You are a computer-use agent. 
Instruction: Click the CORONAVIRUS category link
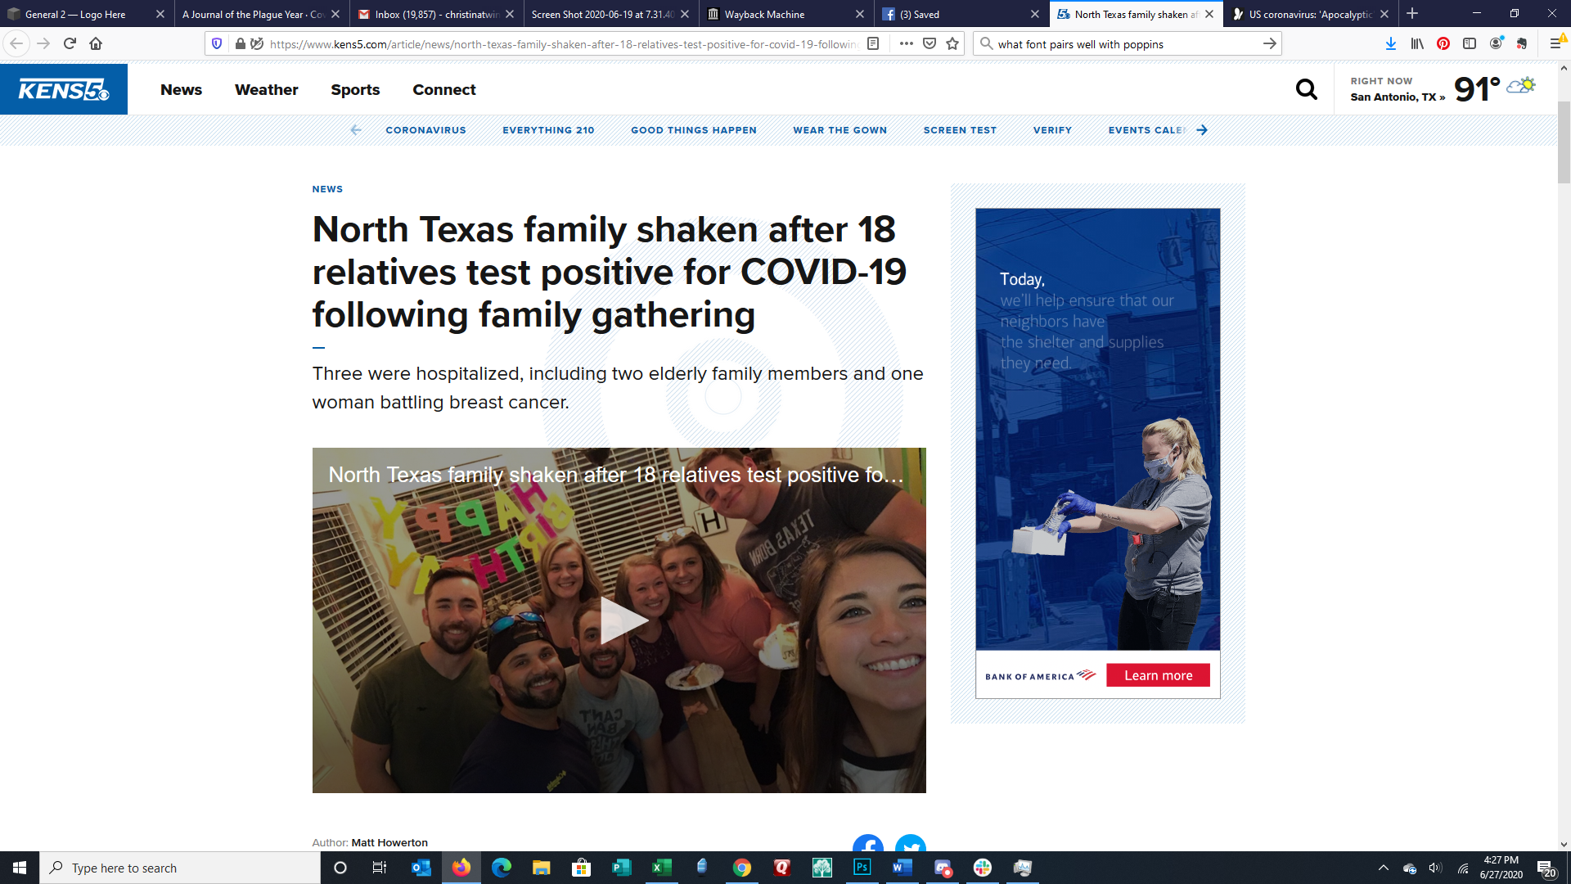coord(425,130)
